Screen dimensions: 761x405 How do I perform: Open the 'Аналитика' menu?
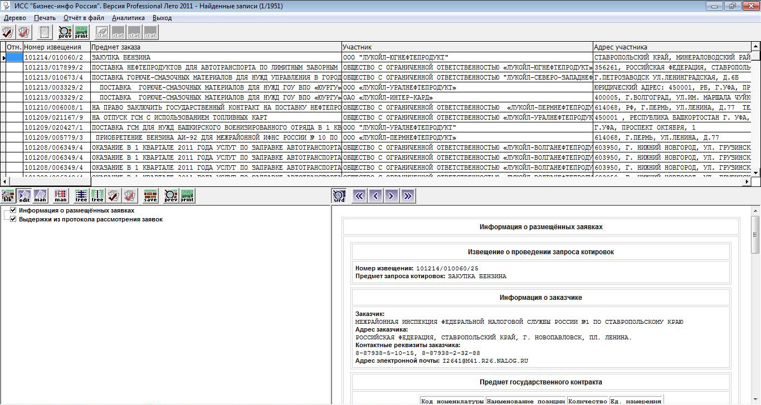coord(128,18)
